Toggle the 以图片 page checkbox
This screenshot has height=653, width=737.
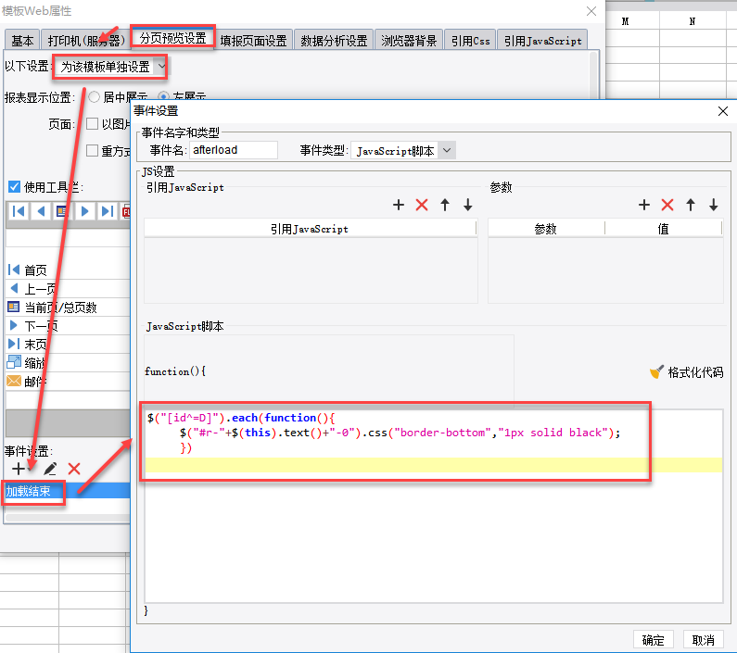(92, 124)
